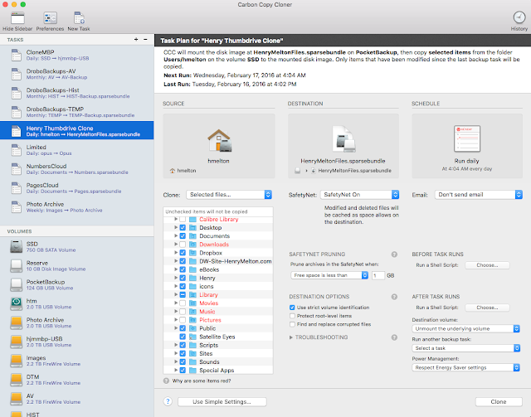531x417 pixels.
Task: Click the Images FireWire volume icon
Action: pos(17,361)
